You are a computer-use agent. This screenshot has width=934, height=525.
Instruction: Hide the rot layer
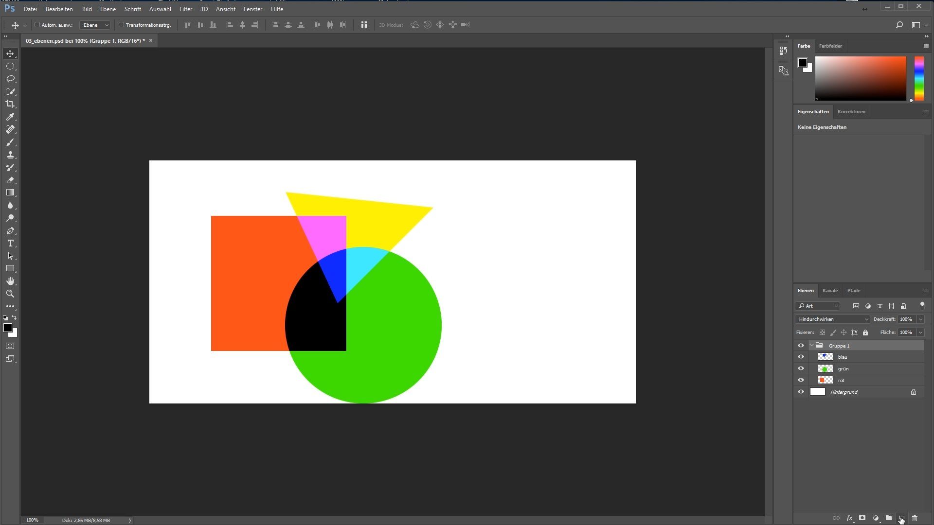pyautogui.click(x=801, y=380)
